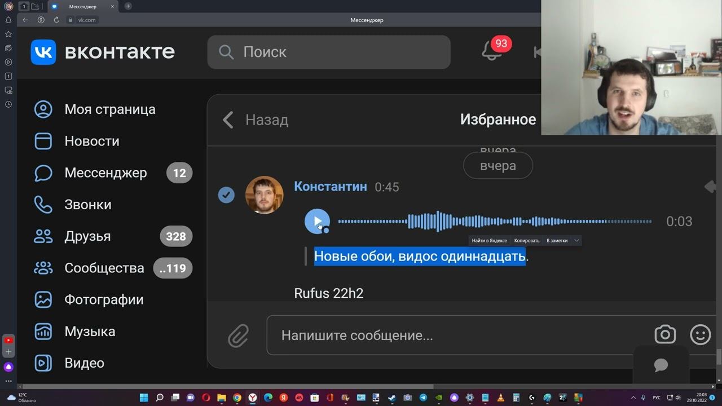Focus the Поиск search field
The height and width of the screenshot is (406, 722).
(329, 52)
